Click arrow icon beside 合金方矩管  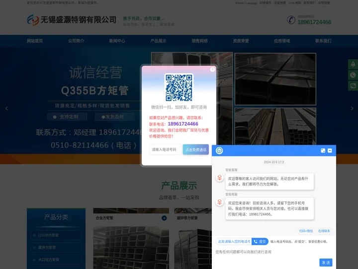(164, 218)
